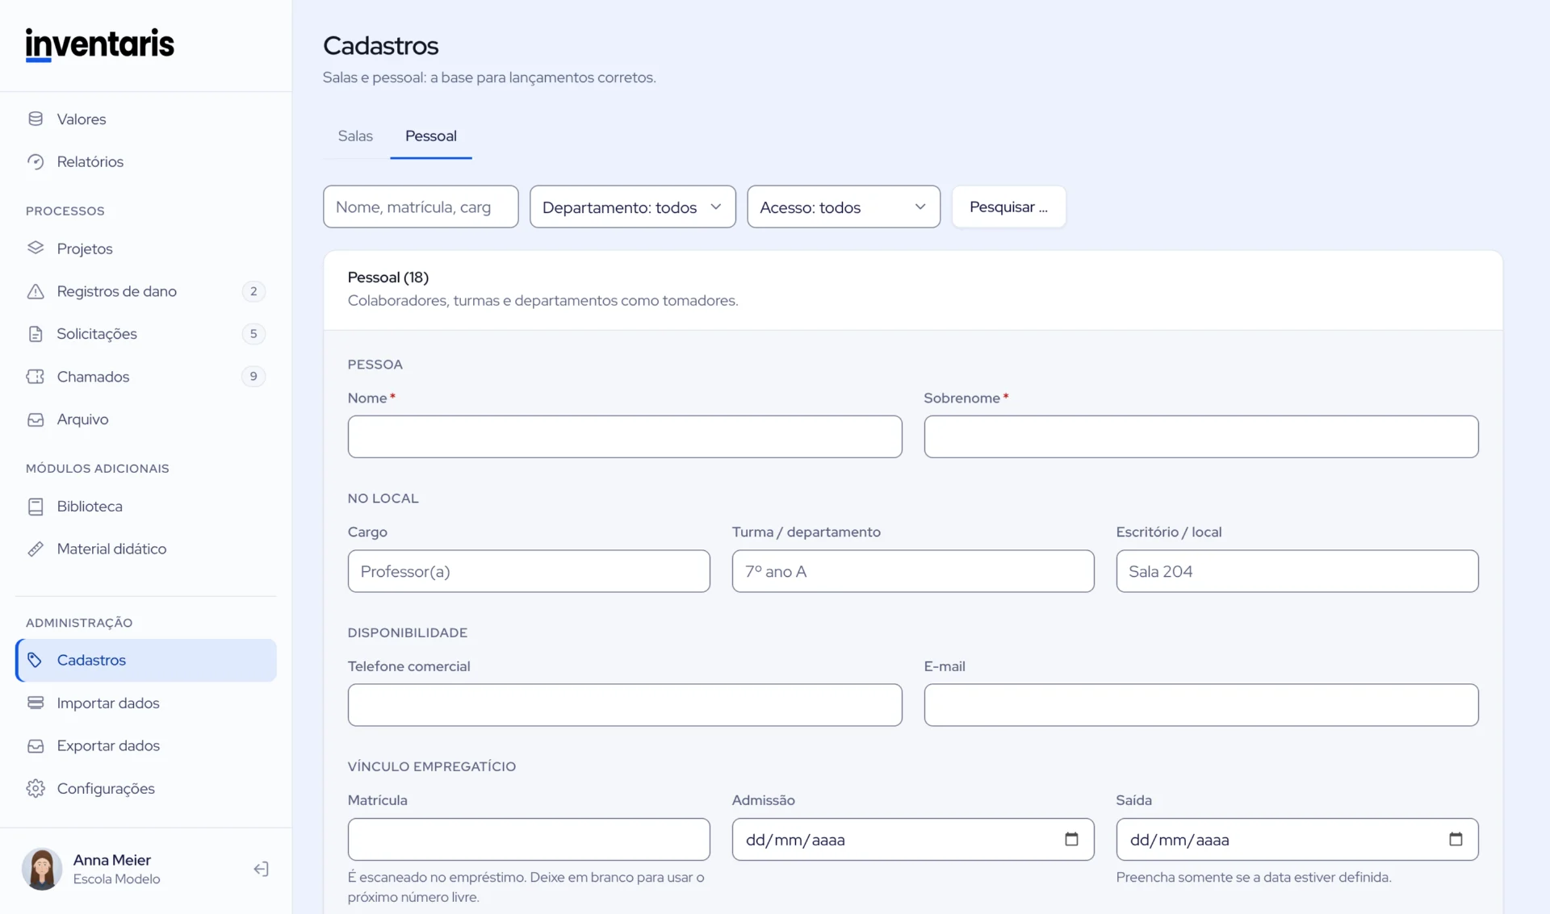Click the Turma / departamento field
Image resolution: width=1550 pixels, height=914 pixels.
tap(913, 571)
